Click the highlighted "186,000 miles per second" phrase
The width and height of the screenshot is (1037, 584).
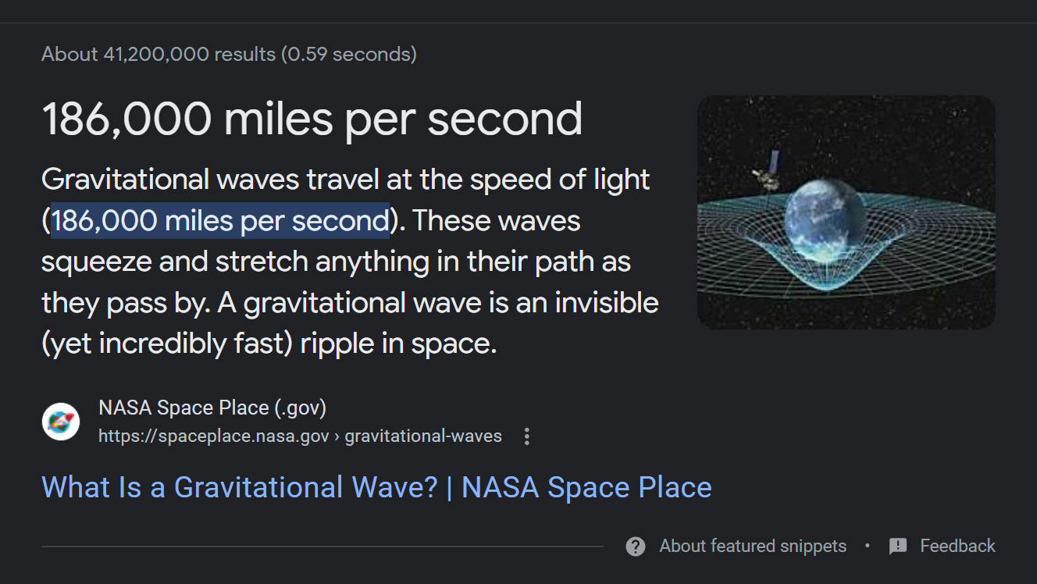(220, 221)
